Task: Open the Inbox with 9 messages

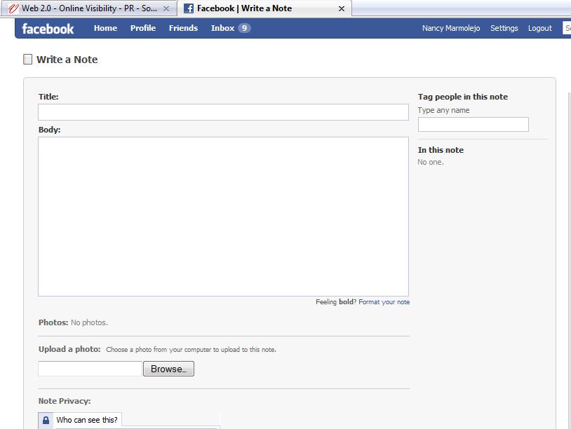Action: click(x=231, y=28)
